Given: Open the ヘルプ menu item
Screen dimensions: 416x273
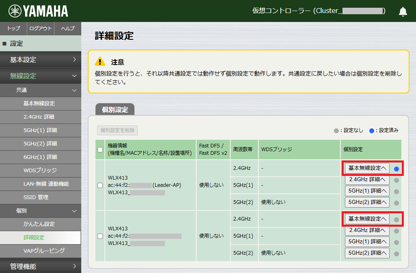Looking at the screenshot, I should [68, 29].
